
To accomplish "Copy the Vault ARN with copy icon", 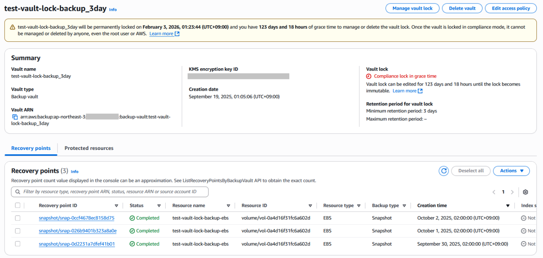I will click(x=15, y=117).
